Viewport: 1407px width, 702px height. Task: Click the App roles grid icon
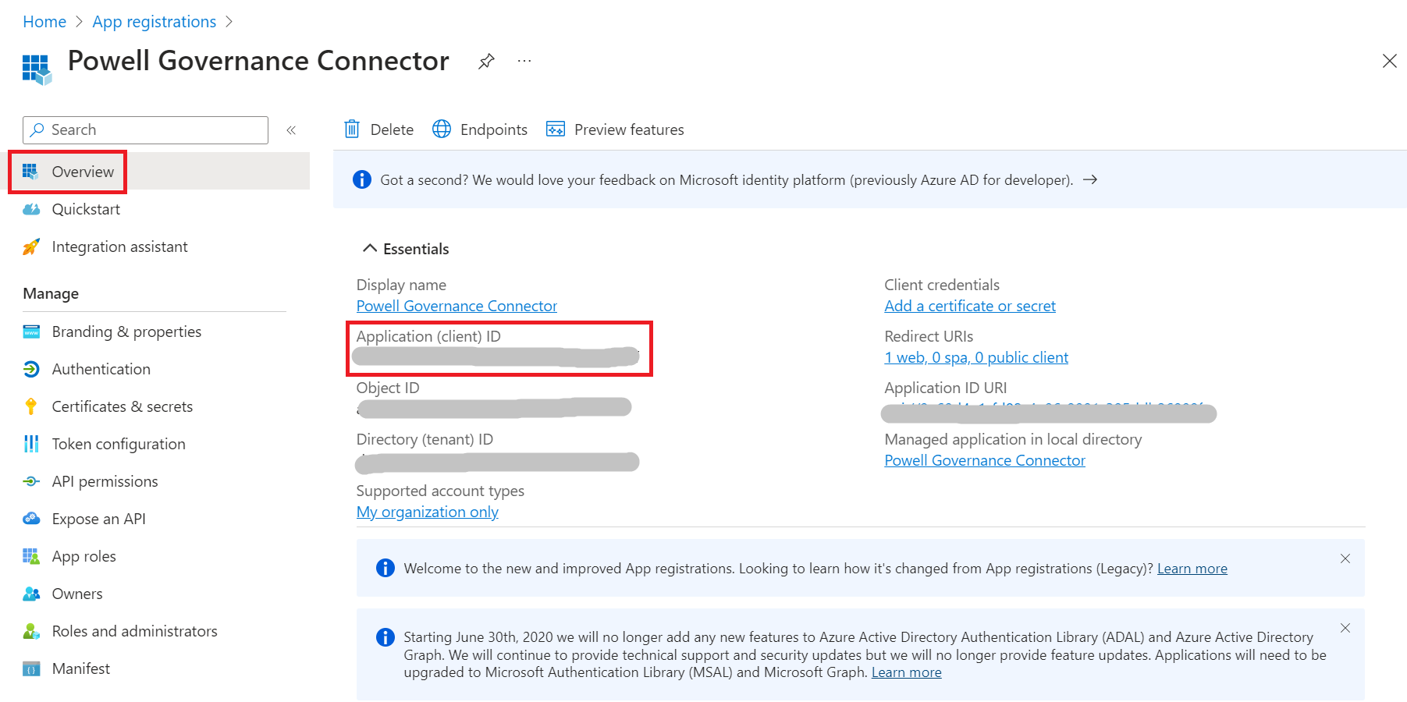point(31,556)
